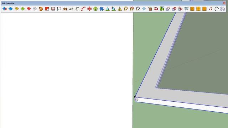Click the gray chain link icon
228x128 pixels.
coord(71,9)
